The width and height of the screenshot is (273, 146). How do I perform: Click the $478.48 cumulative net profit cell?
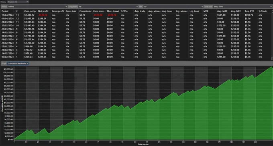click(x=29, y=54)
